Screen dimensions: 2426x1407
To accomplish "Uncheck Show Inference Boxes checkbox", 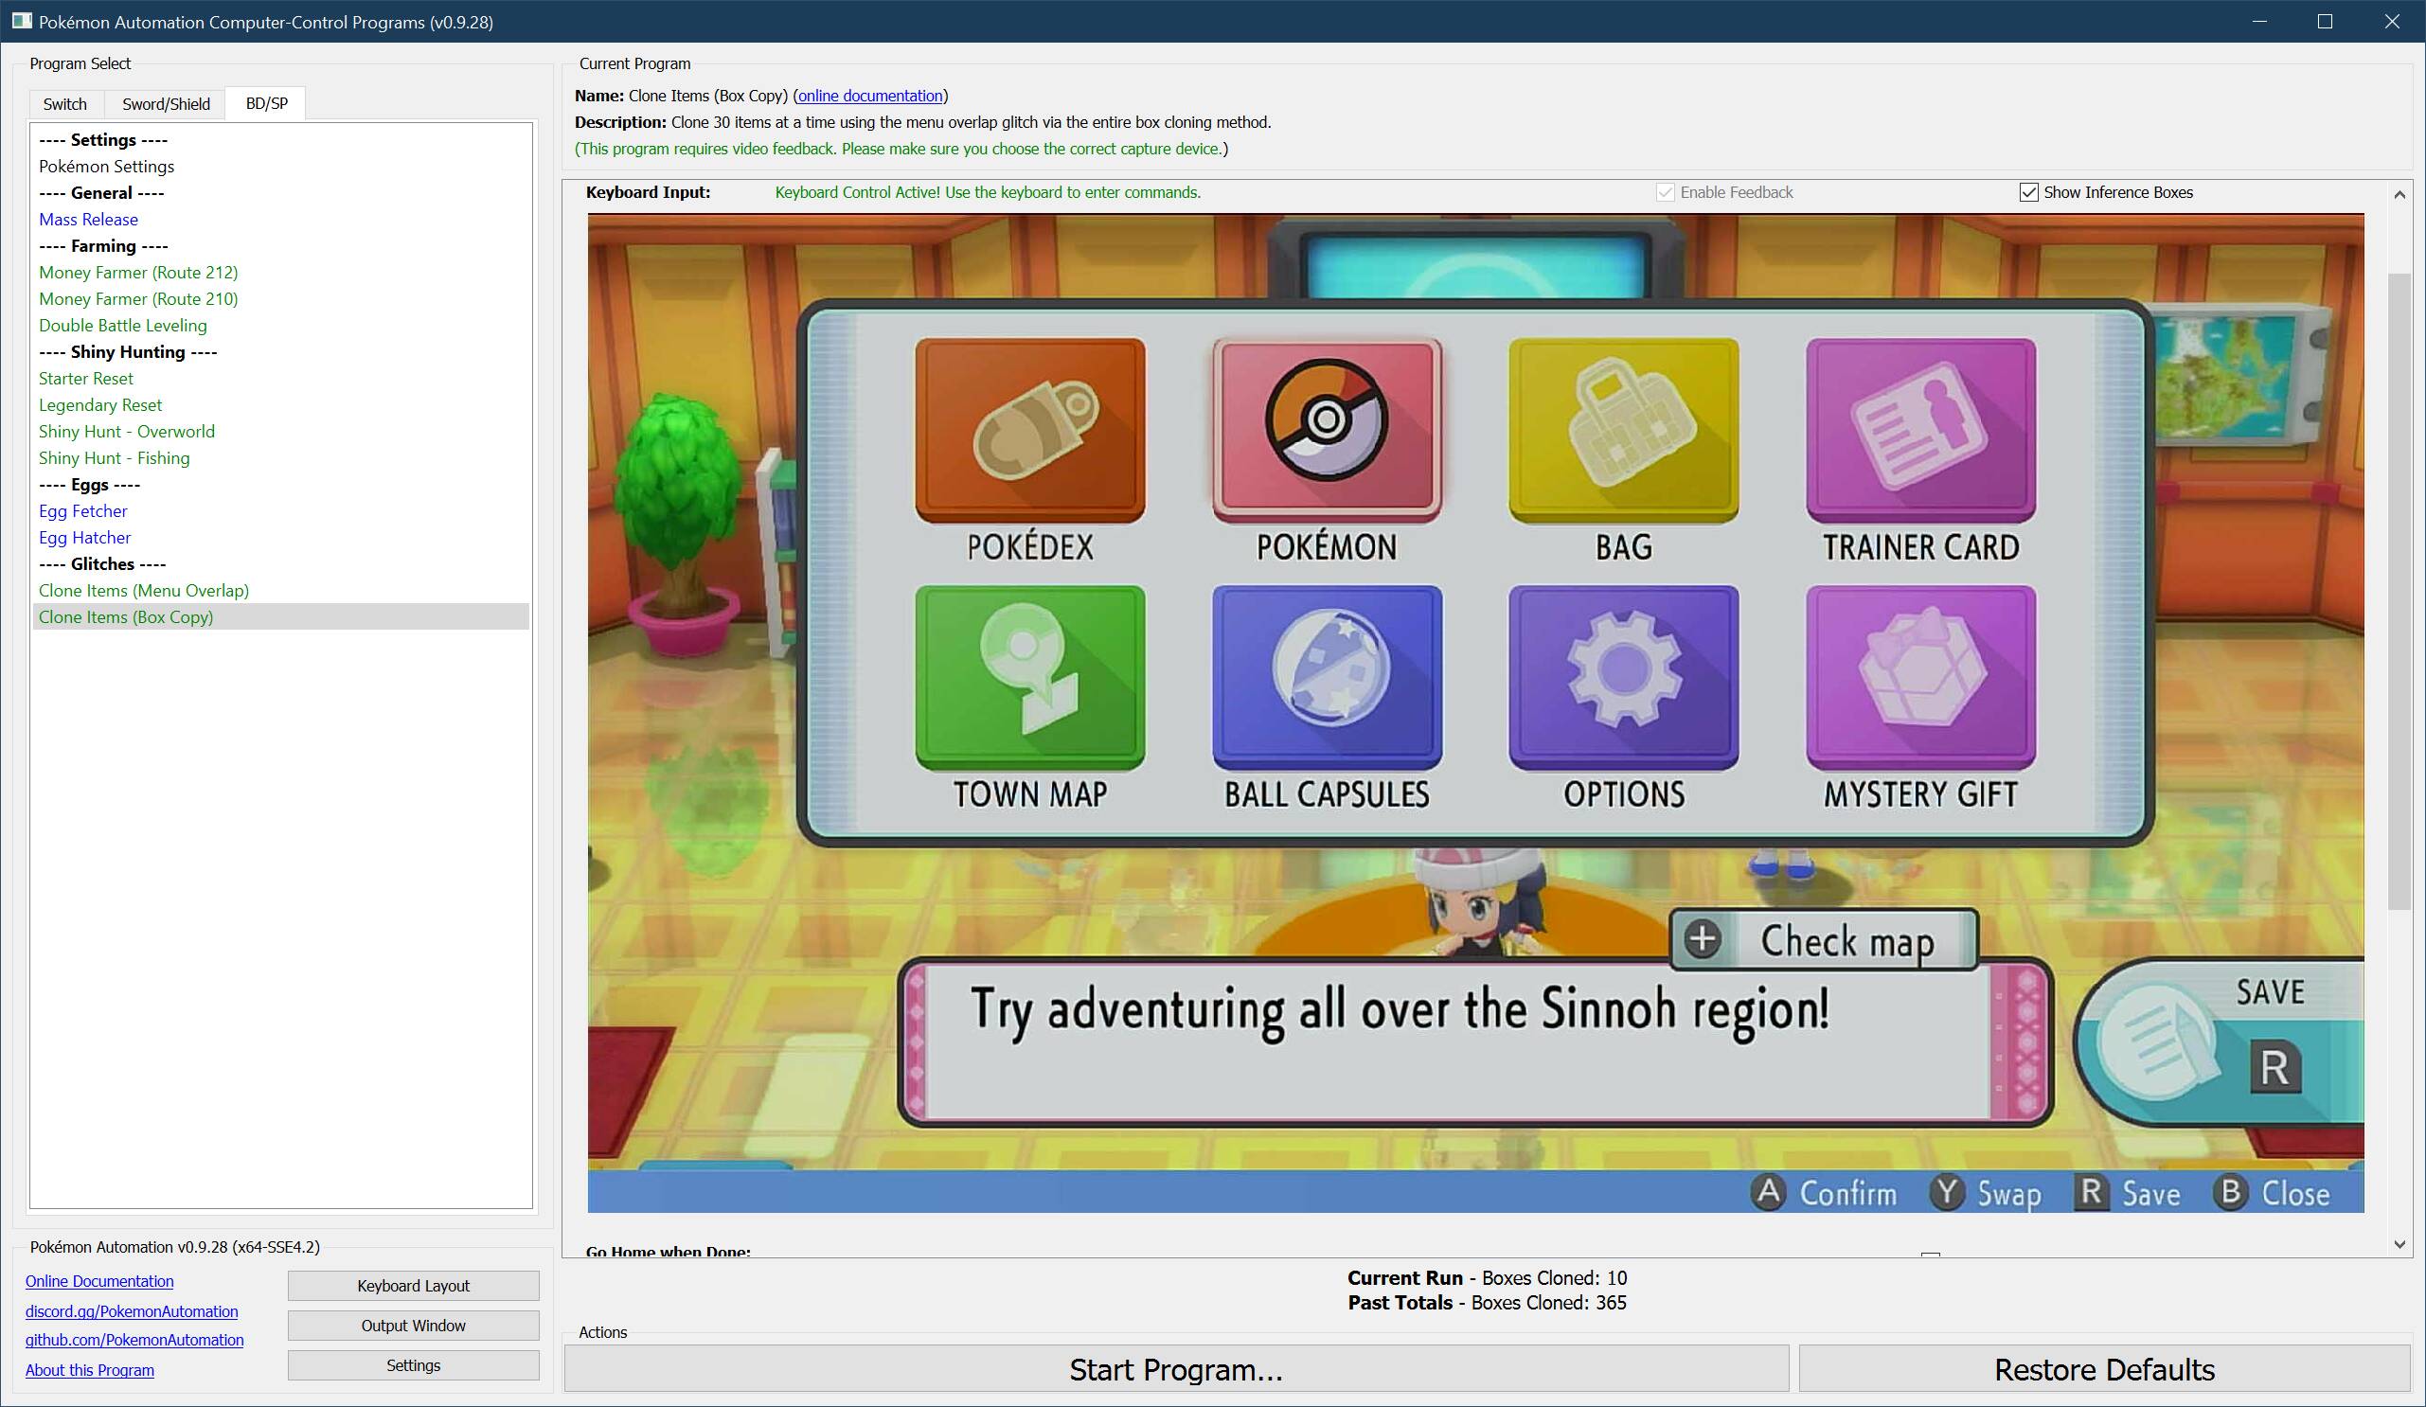I will [x=2028, y=192].
